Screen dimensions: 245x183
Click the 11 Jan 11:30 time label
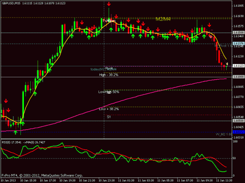(x=224, y=181)
